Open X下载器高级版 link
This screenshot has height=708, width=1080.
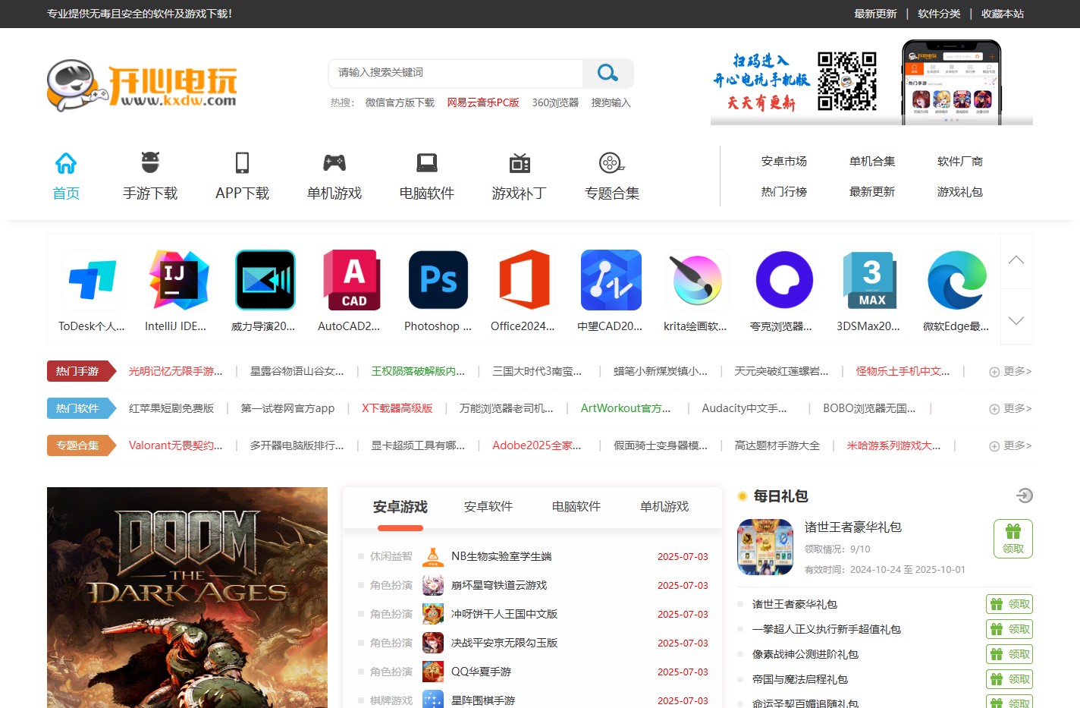click(x=397, y=408)
